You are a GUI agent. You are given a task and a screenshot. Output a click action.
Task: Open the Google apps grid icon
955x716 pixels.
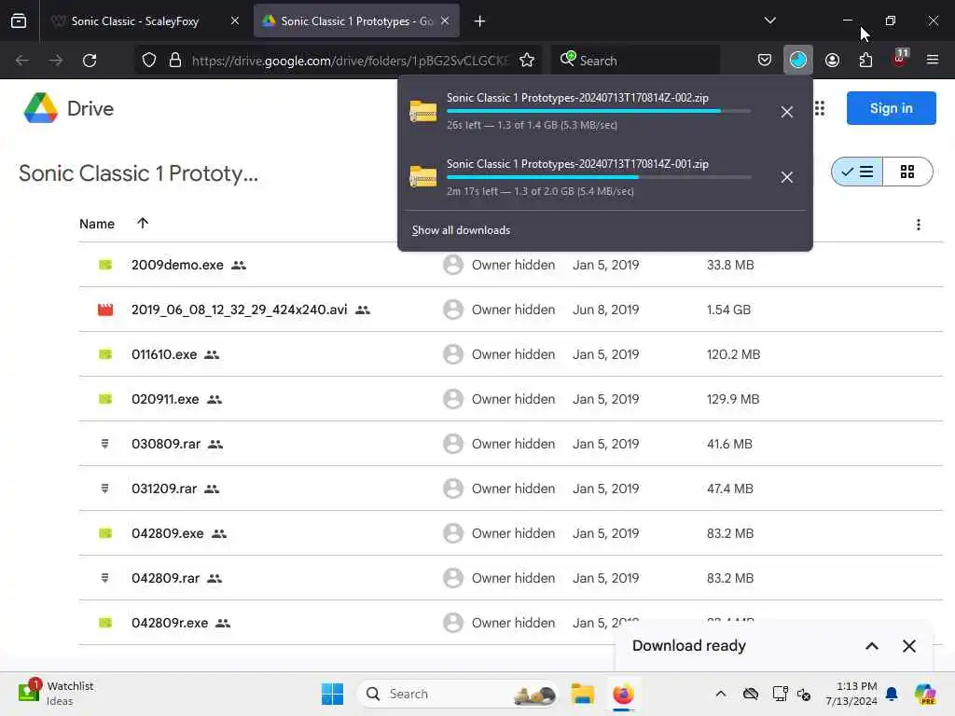click(820, 108)
